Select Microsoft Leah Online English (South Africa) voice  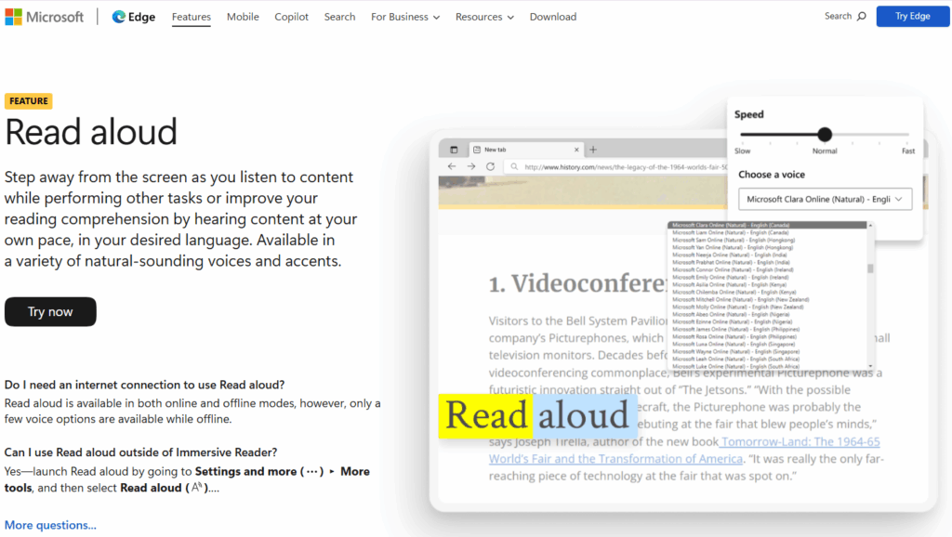coord(767,360)
